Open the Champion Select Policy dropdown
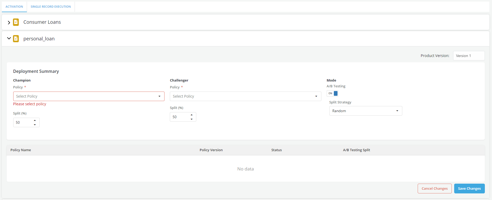Viewport: 492px width, 200px height. pyautogui.click(x=89, y=96)
